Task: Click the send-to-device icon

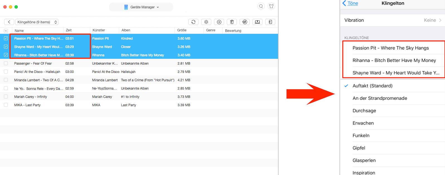Action: pyautogui.click(x=270, y=22)
